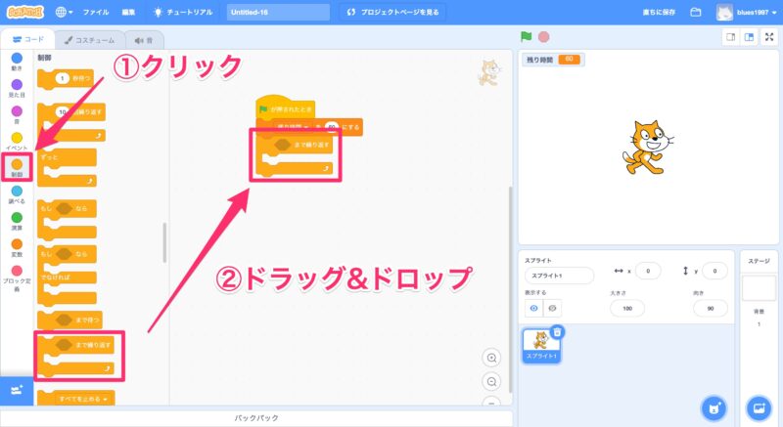783x427 pixels.
Task: Click the project title field Untitled-16
Action: [x=276, y=13]
